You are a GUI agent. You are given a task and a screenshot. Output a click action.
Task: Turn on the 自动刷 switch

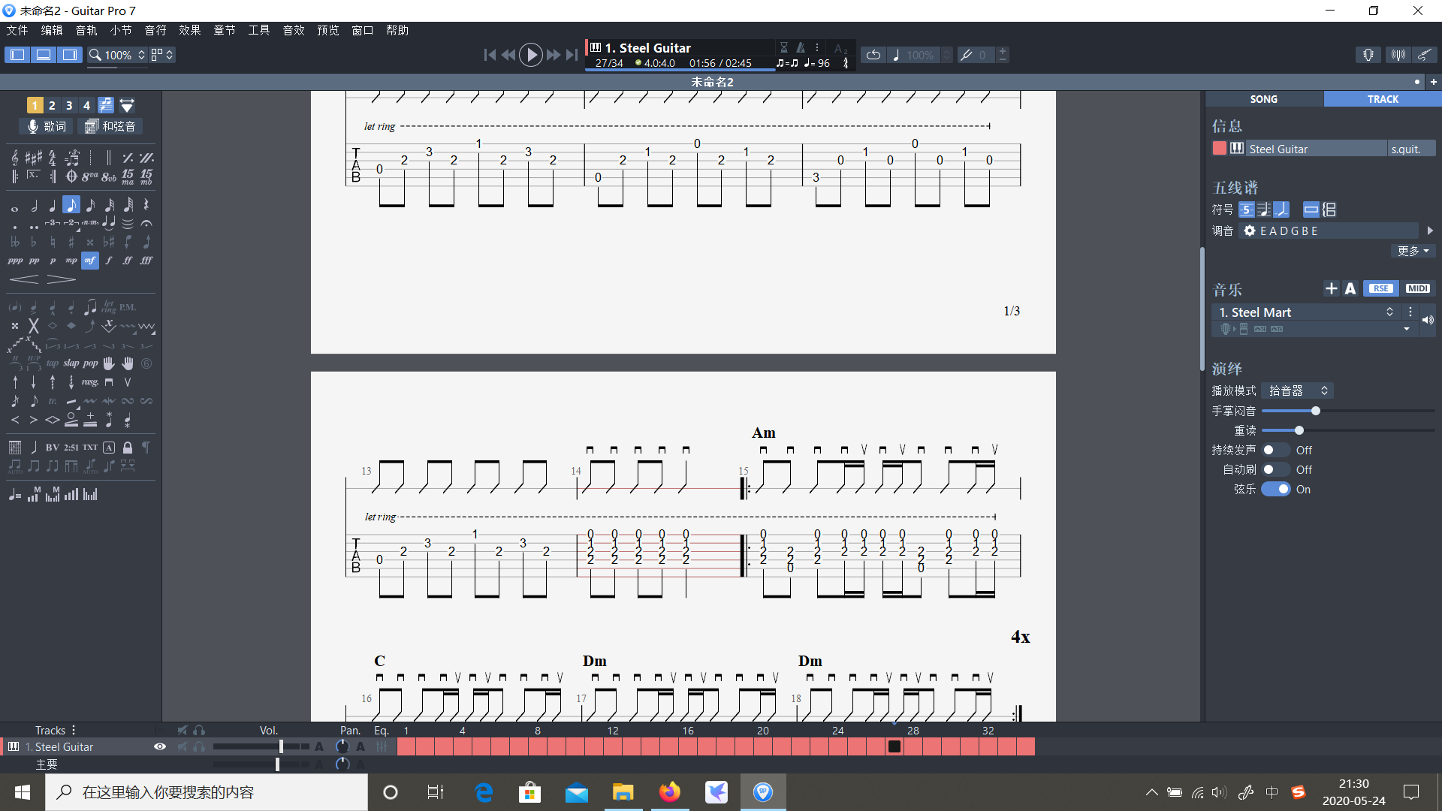click(x=1275, y=469)
